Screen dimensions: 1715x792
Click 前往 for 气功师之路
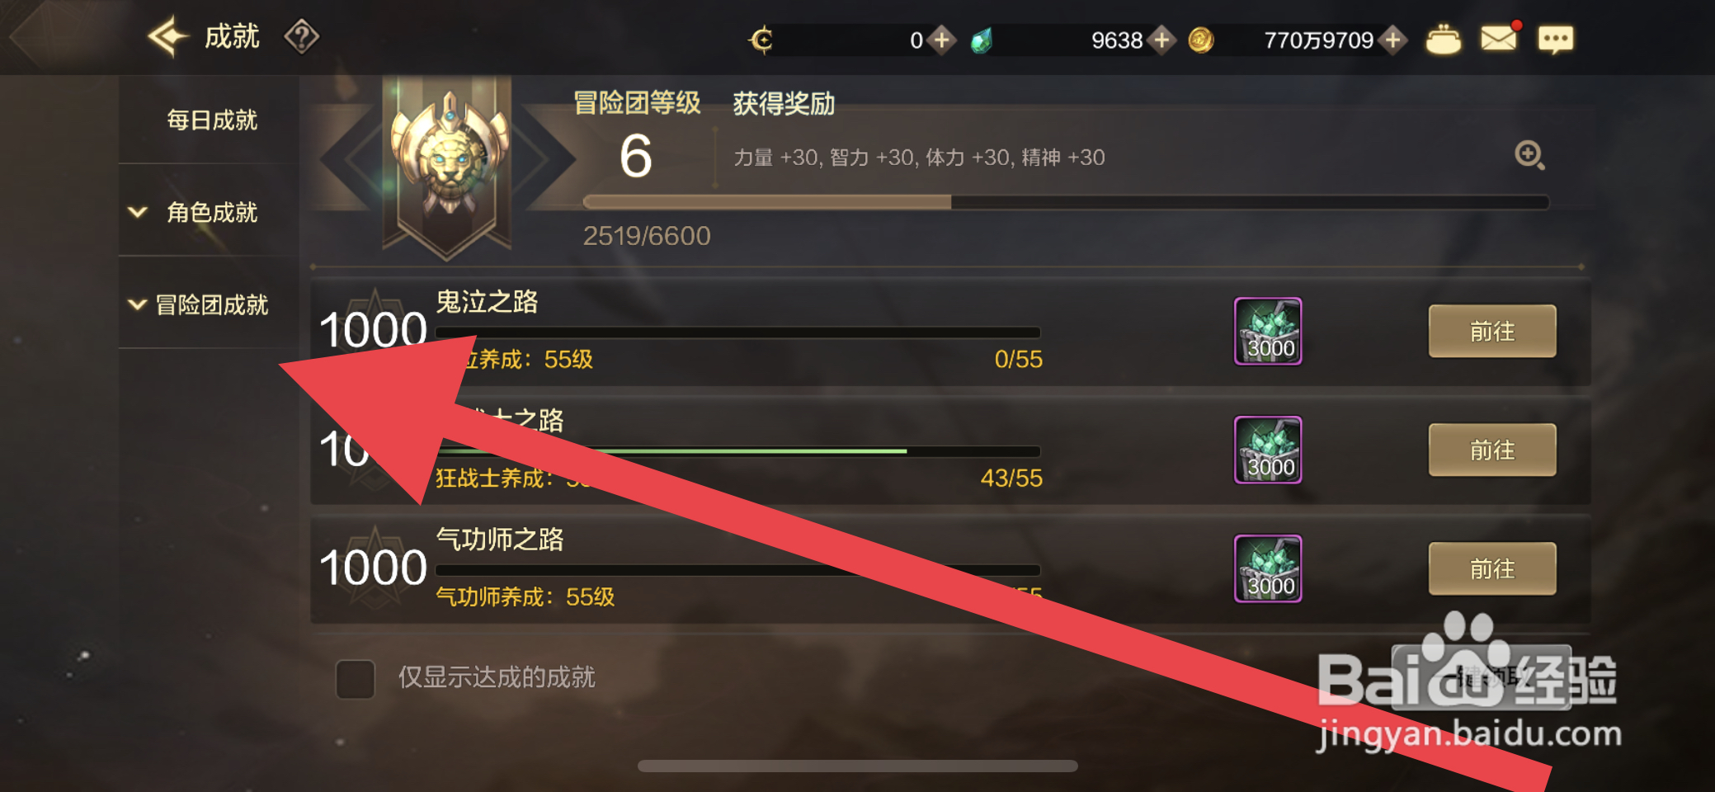(x=1492, y=569)
